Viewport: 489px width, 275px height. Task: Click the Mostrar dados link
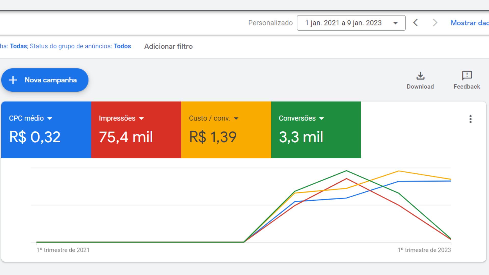coord(469,23)
